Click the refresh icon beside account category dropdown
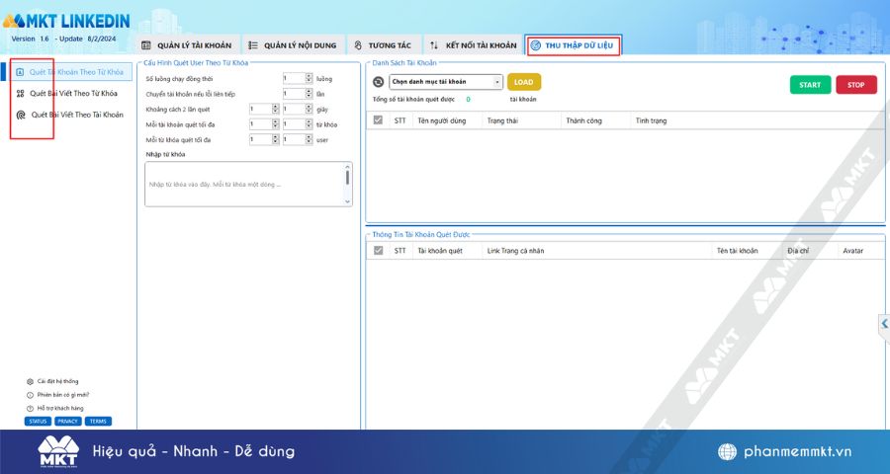The image size is (890, 474). pos(378,82)
